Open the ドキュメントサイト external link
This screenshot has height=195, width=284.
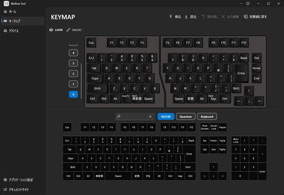(x=16, y=190)
